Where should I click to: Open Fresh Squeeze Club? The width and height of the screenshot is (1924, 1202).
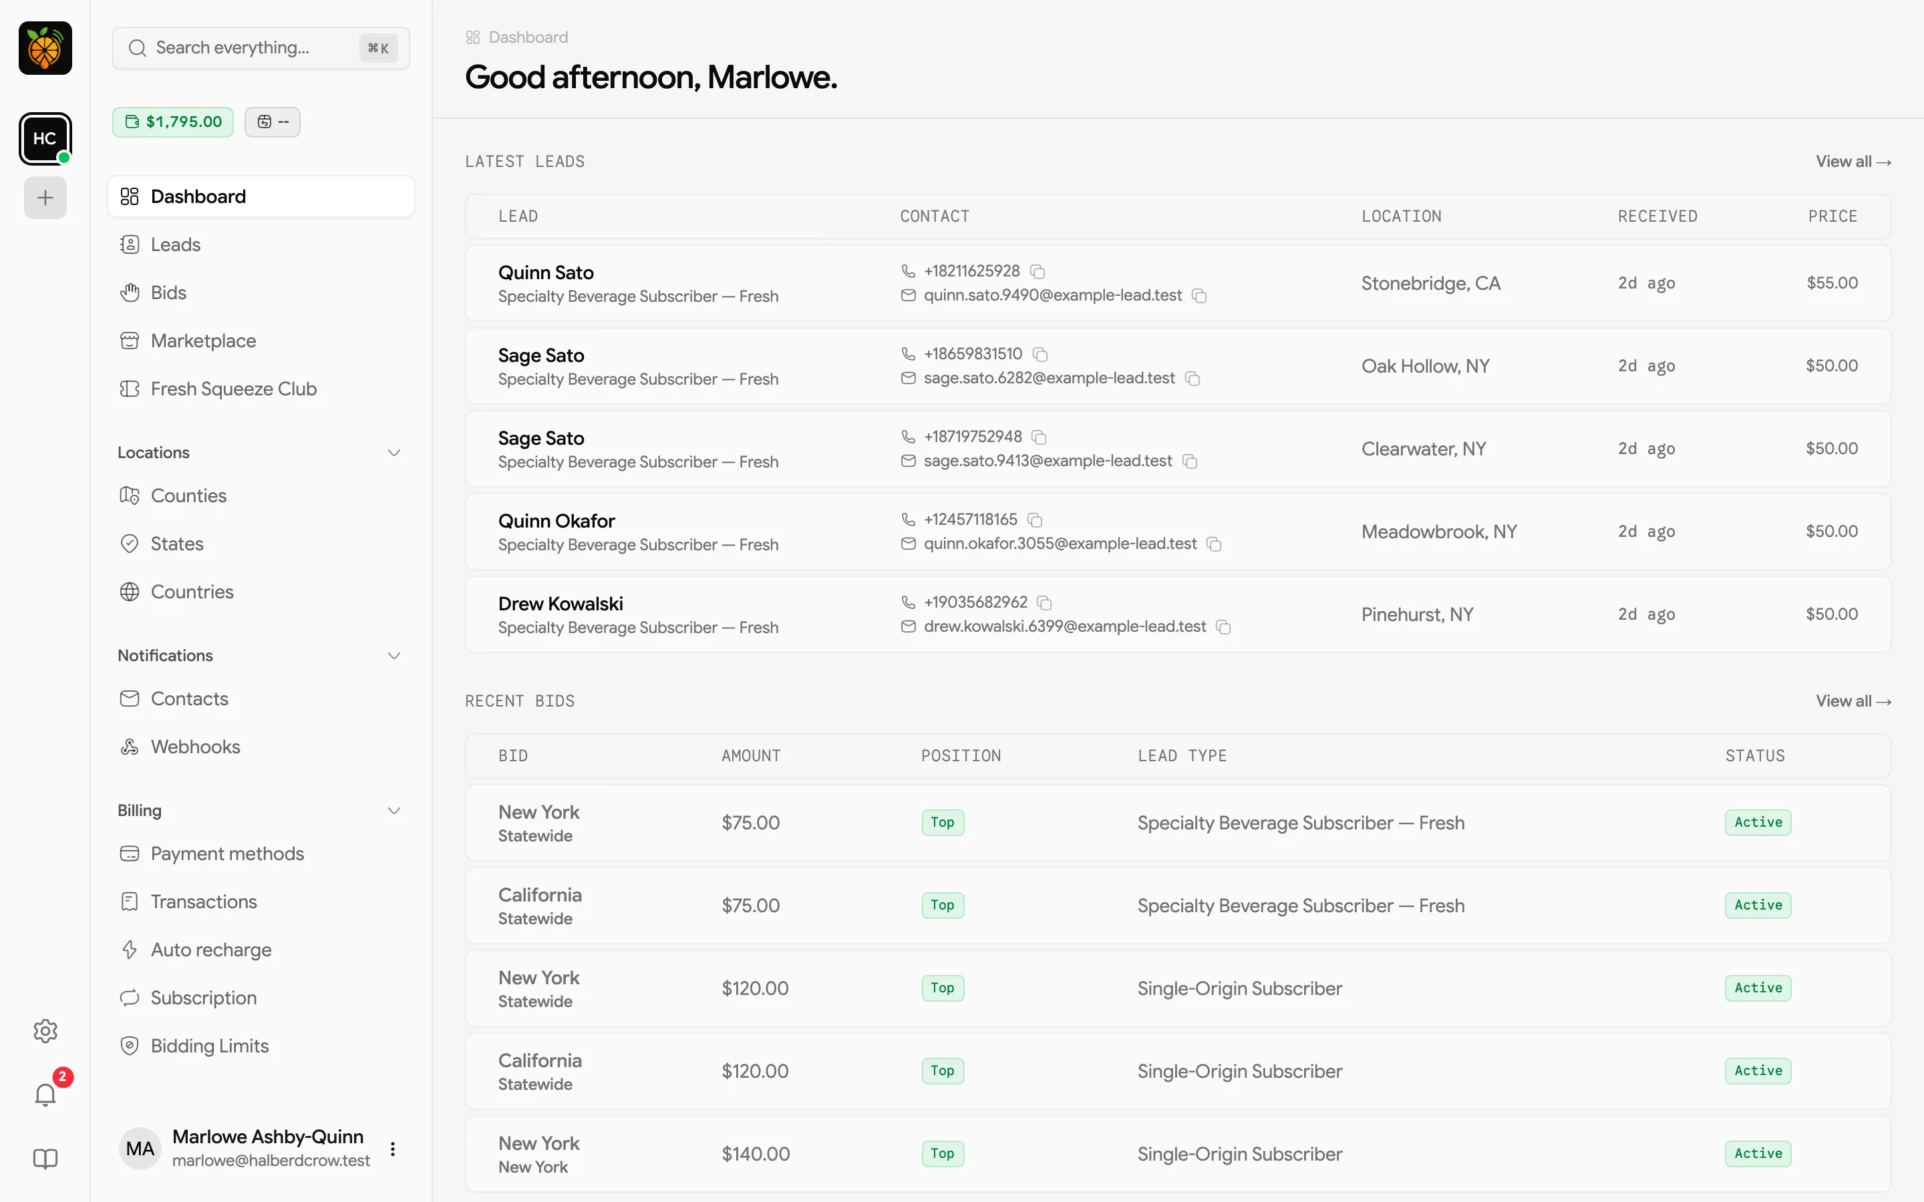(x=261, y=389)
